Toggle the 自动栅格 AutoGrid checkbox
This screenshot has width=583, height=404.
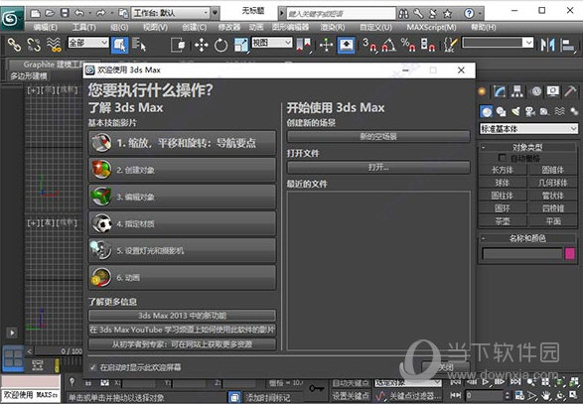[503, 158]
